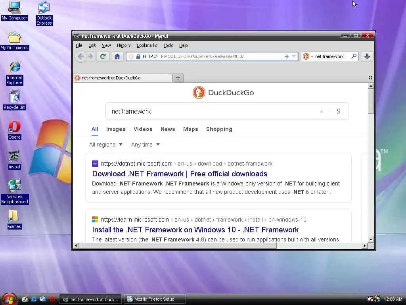Click the browser Forward arrow button
This screenshot has height=305, width=406.
90,56
